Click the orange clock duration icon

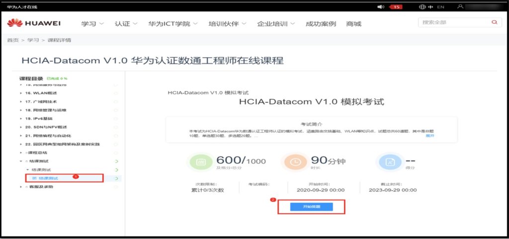coord(295,162)
